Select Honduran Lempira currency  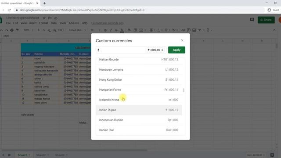point(139,70)
